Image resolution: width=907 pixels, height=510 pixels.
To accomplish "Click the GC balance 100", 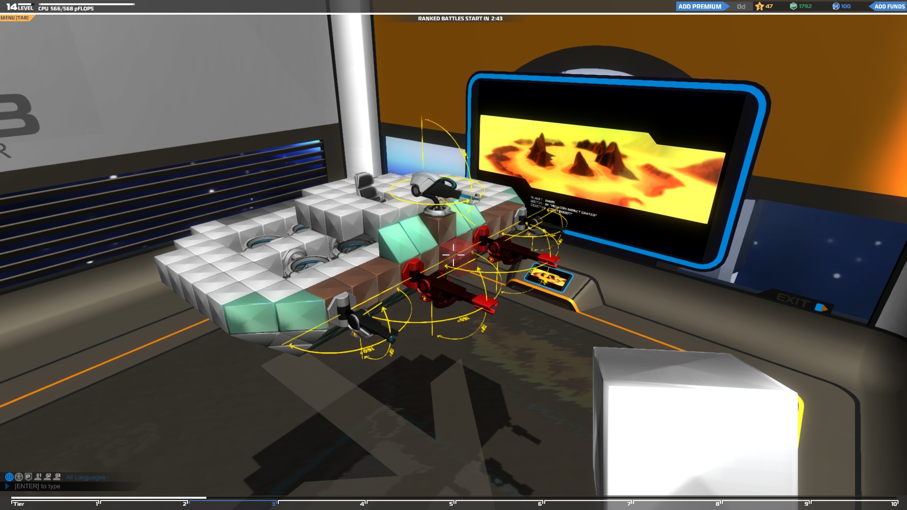I will point(846,6).
